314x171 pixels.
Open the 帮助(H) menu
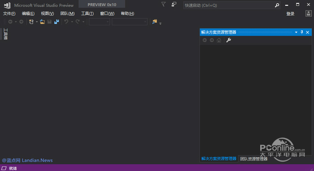[x=127, y=13]
